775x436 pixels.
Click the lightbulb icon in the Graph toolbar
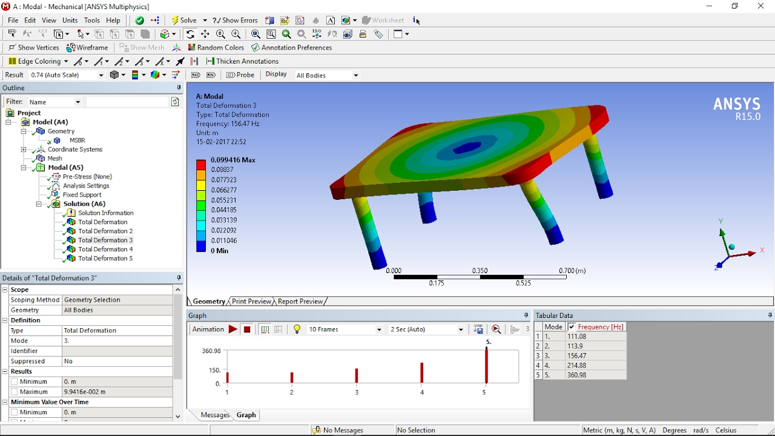(297, 329)
